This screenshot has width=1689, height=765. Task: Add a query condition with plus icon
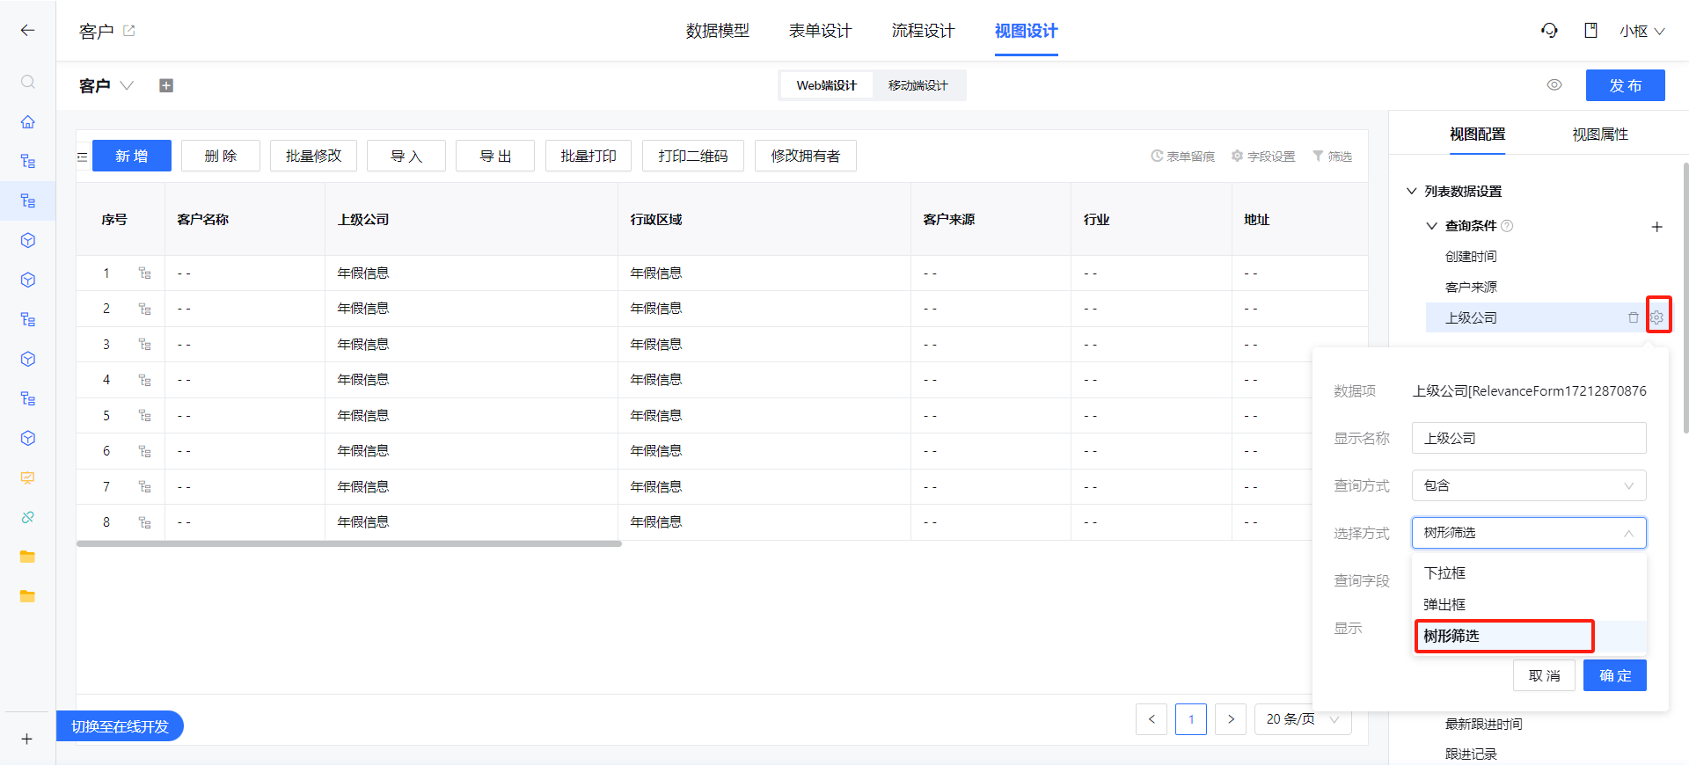click(1656, 227)
